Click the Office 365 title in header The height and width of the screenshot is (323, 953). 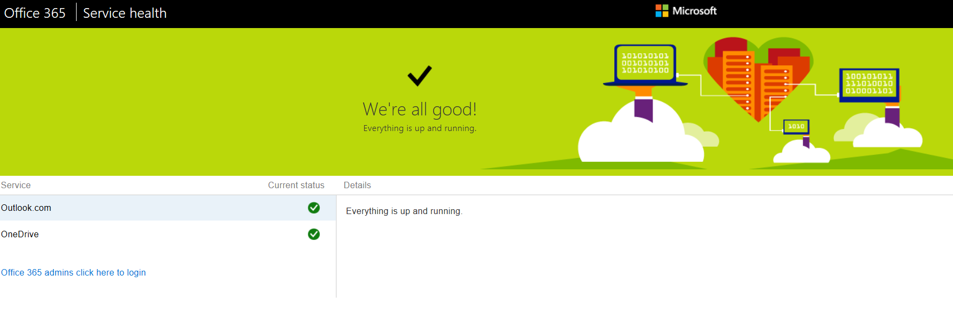pyautogui.click(x=35, y=13)
